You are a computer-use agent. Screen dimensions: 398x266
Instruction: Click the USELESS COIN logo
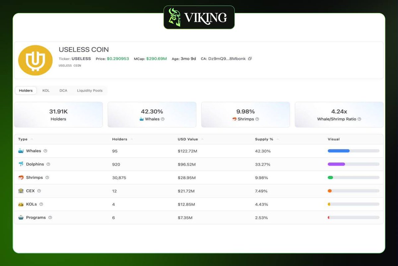tap(35, 60)
